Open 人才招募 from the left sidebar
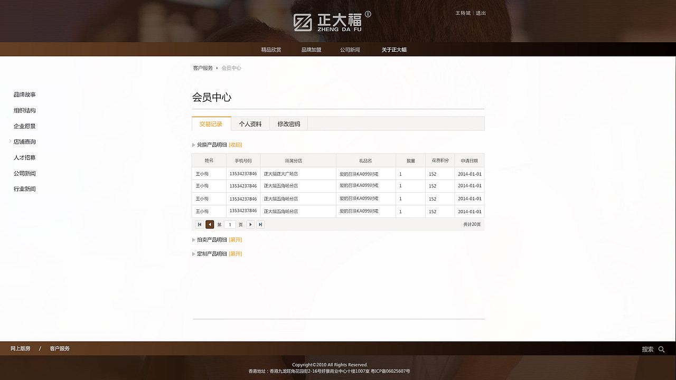The height and width of the screenshot is (380, 676). [x=24, y=157]
